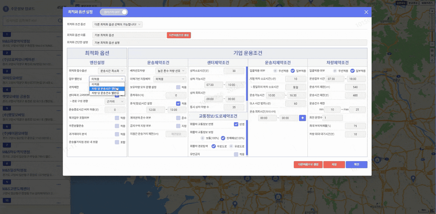Click the map zoom-in plus control

tap(432, 11)
